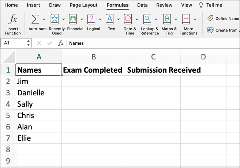
Task: Select the Formulas tab
Action: pyautogui.click(x=117, y=5)
